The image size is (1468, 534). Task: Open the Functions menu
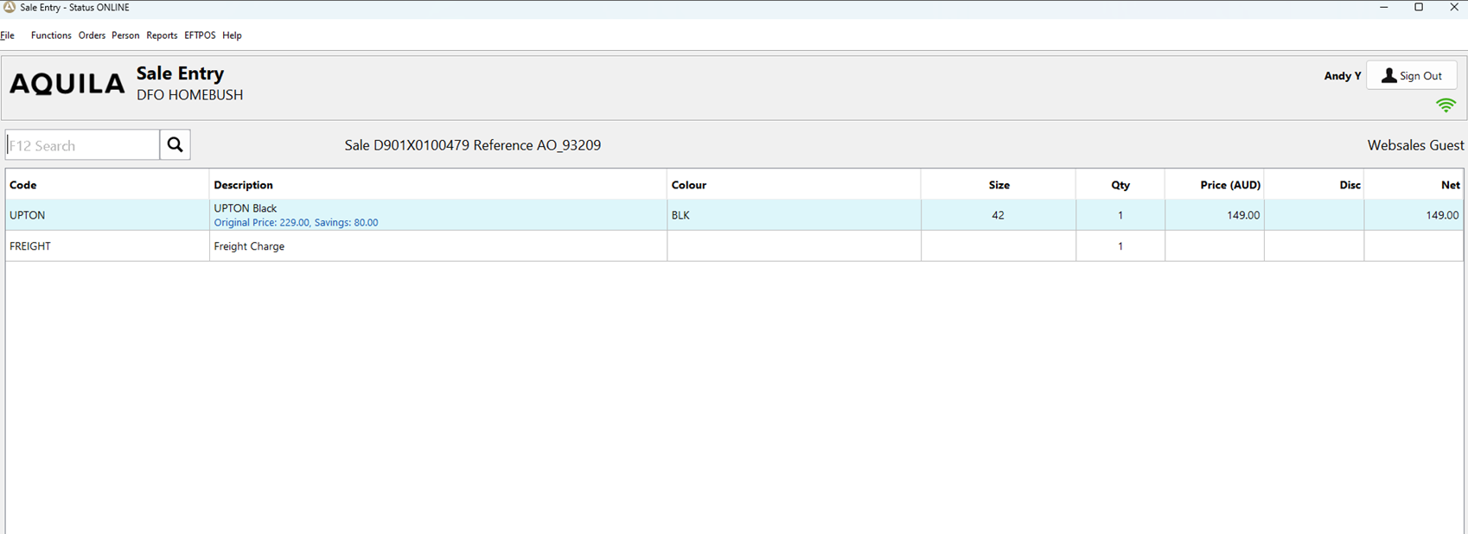pos(51,35)
